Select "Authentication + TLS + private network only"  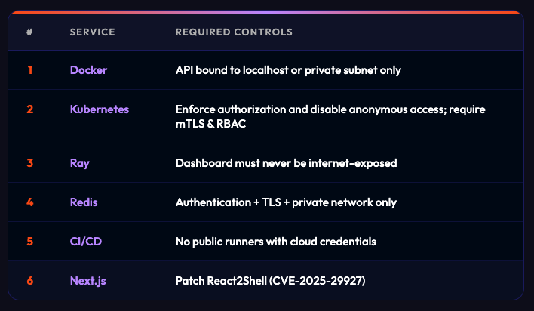tap(286, 202)
